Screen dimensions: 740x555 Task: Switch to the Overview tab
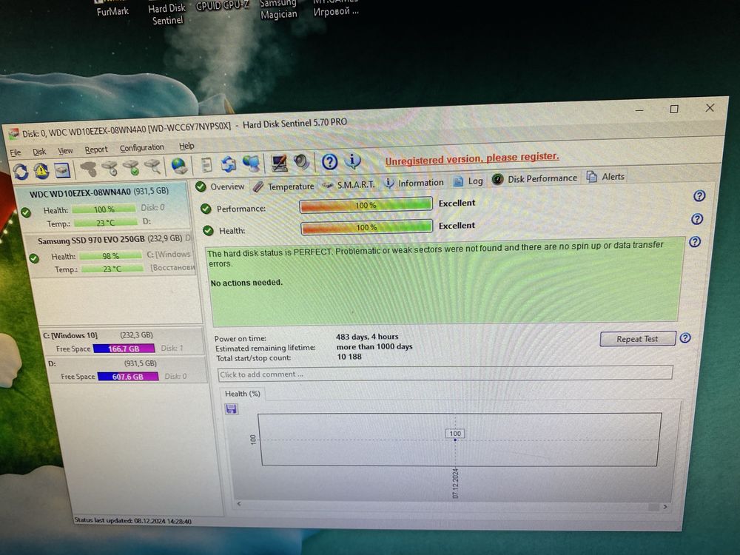221,187
